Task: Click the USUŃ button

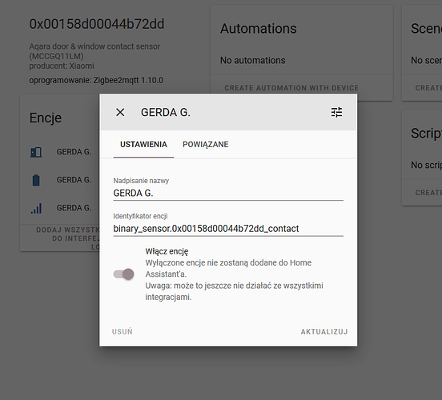Action: point(122,331)
